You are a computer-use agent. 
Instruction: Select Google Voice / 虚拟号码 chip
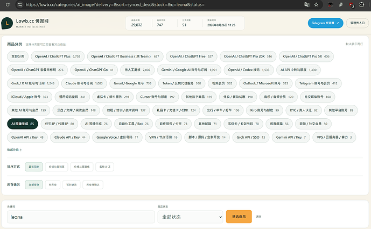click(117, 137)
